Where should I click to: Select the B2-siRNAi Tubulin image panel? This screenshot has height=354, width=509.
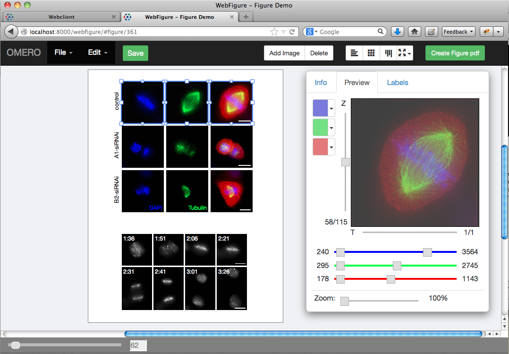click(187, 191)
